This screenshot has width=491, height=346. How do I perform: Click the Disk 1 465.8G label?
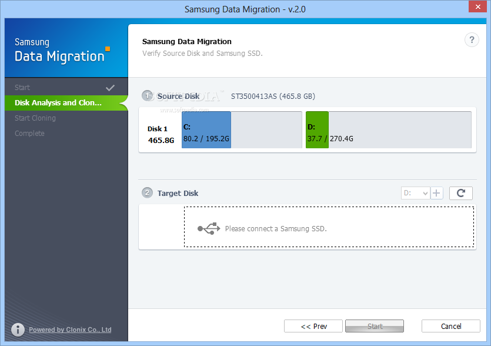point(161,134)
